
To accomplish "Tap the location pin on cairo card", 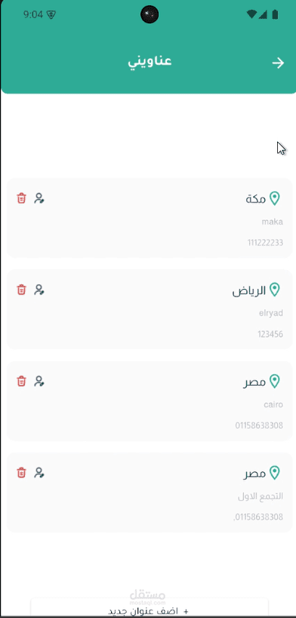I will (x=274, y=381).
